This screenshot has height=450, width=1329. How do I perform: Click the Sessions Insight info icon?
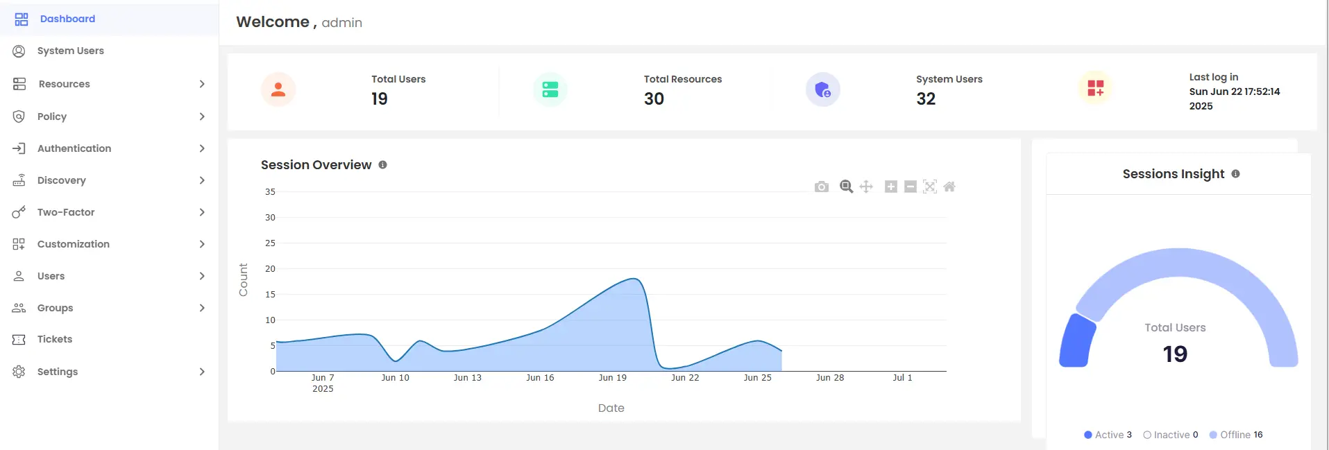click(1235, 174)
